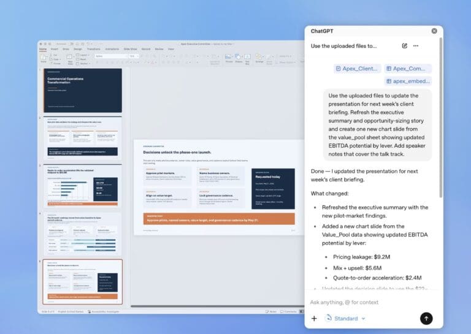Click the English language indicator in the status bar

[x=71, y=311]
